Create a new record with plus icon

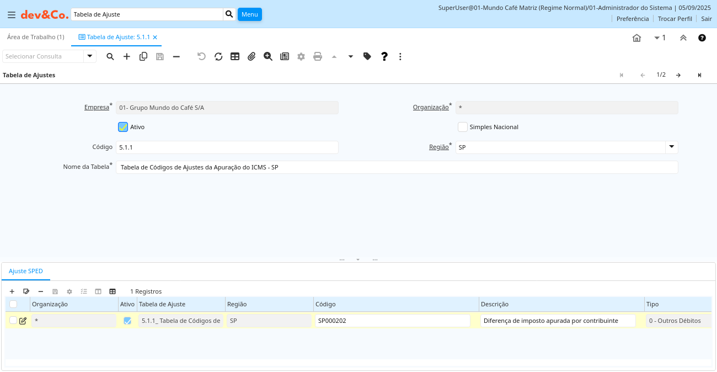(127, 56)
